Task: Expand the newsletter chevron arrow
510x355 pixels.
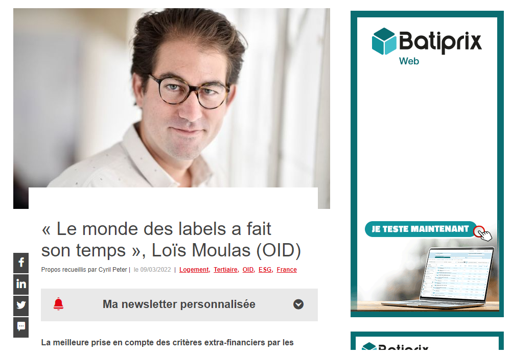Action: click(298, 304)
